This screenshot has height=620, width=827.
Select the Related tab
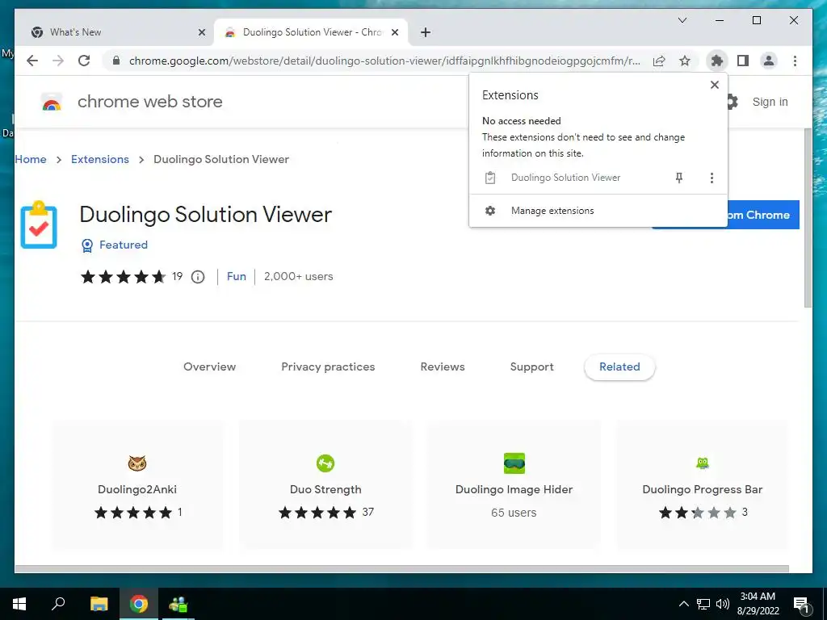[619, 367]
